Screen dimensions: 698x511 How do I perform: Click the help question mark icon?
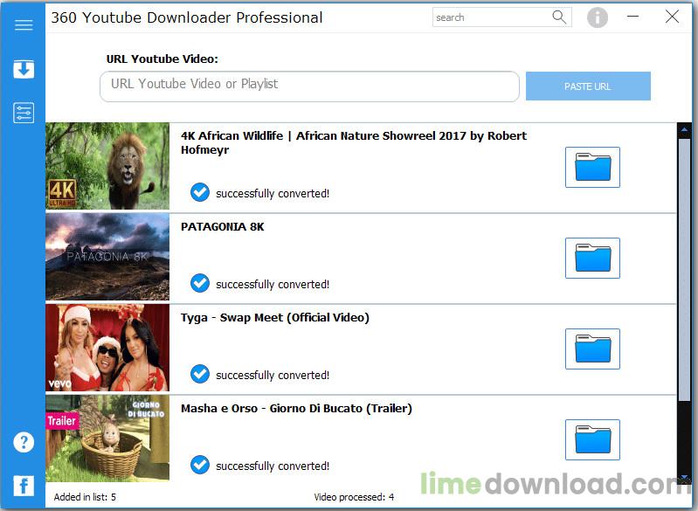[24, 442]
